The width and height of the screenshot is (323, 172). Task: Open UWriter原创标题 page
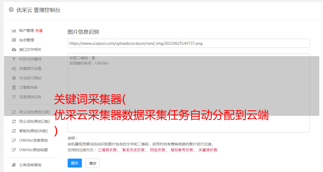(x=33, y=150)
